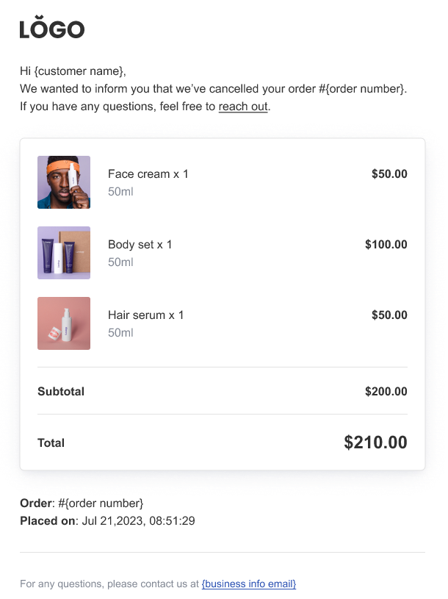Click the "Face cream x 1" item name
Viewport: 448px width, 599px height.
point(148,174)
